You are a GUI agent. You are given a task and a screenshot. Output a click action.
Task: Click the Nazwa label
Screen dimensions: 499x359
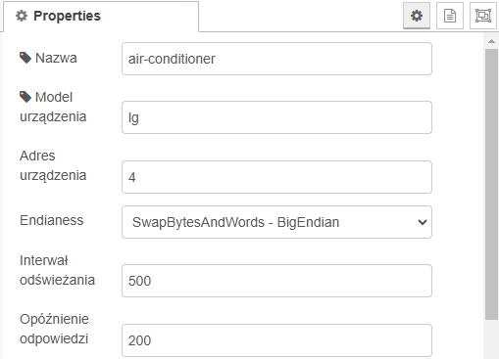tap(56, 58)
